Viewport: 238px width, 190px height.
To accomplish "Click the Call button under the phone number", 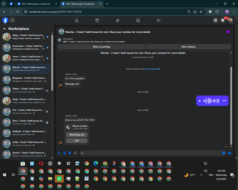I will coord(77,141).
